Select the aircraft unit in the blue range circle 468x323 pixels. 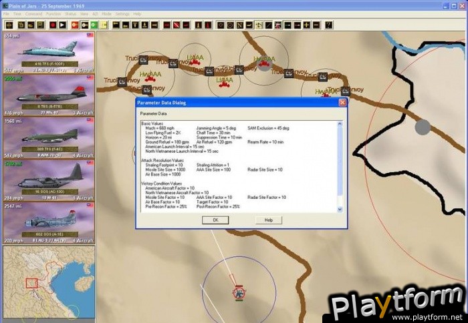point(239,293)
